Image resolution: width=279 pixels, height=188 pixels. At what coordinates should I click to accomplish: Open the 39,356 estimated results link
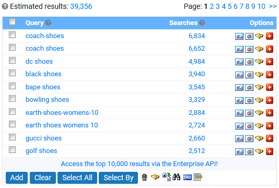click(x=81, y=6)
